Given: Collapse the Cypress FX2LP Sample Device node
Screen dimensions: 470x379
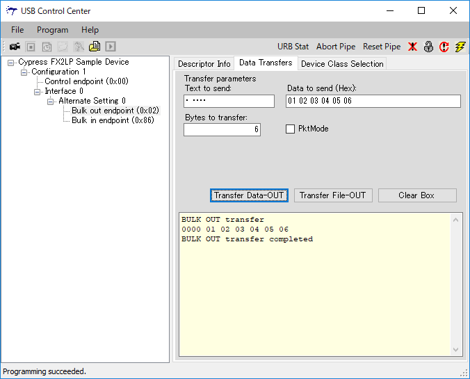Looking at the screenshot, I should pos(11,63).
